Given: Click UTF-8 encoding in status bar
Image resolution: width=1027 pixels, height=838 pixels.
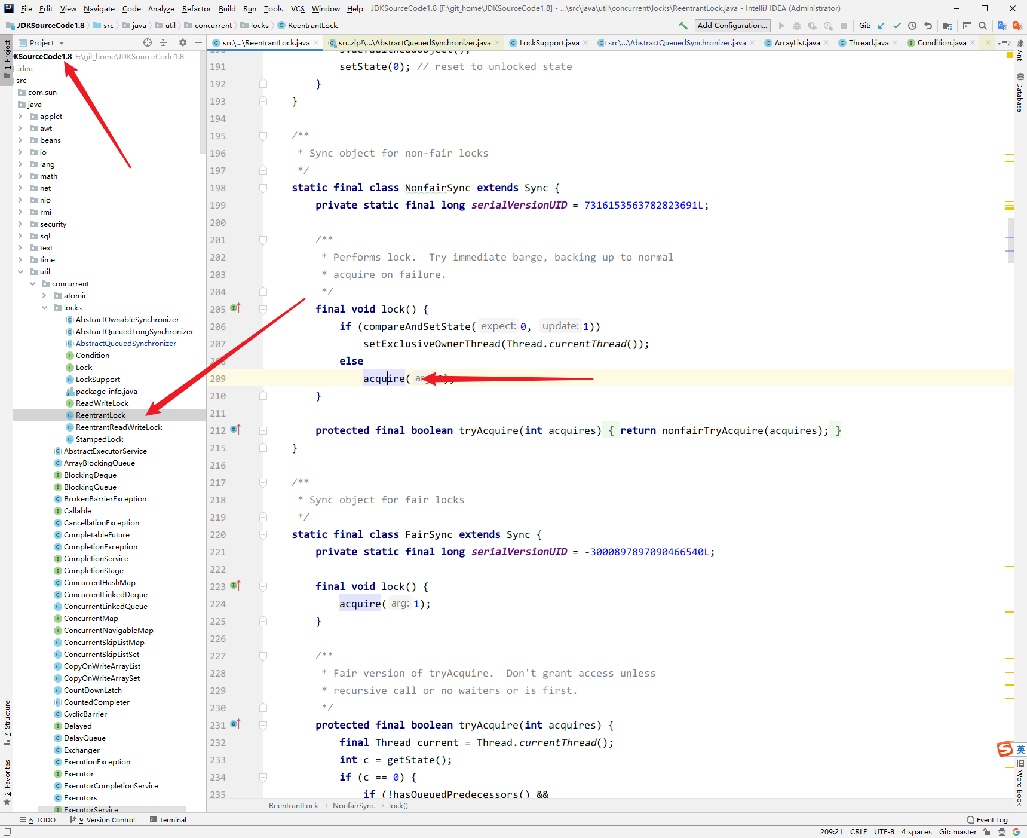Looking at the screenshot, I should coord(884,832).
